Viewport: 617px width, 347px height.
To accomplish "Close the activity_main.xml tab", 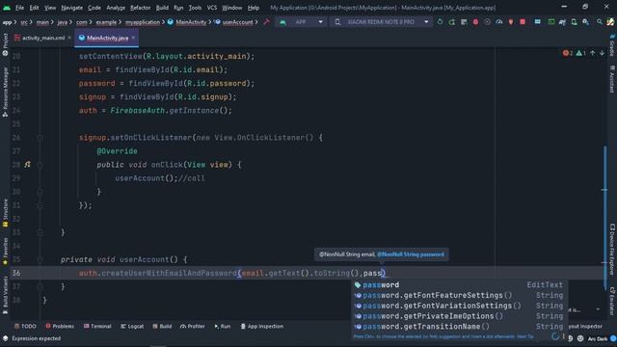I will tap(69, 38).
